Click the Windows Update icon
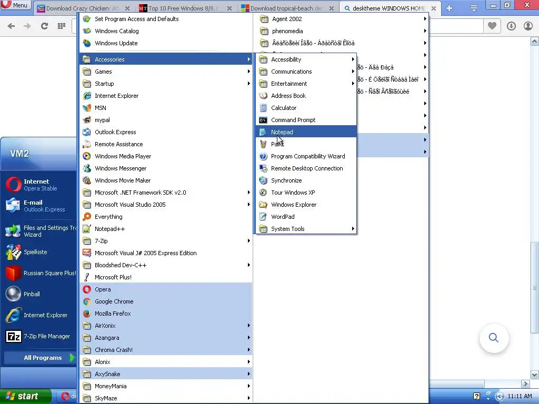539x404 pixels. [87, 43]
